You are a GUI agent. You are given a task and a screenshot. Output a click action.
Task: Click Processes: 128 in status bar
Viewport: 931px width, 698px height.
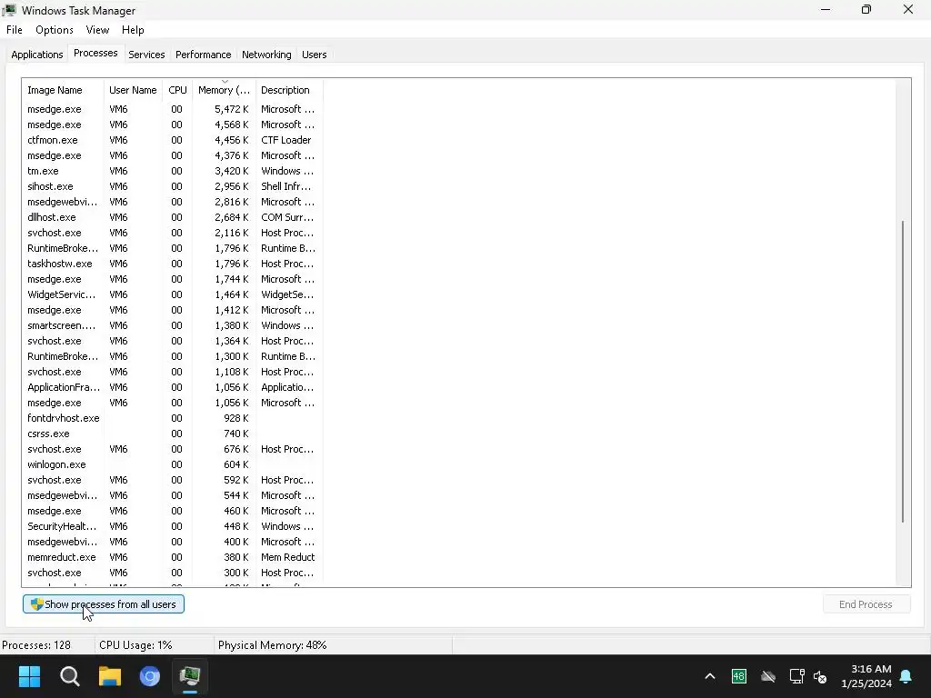(x=36, y=645)
